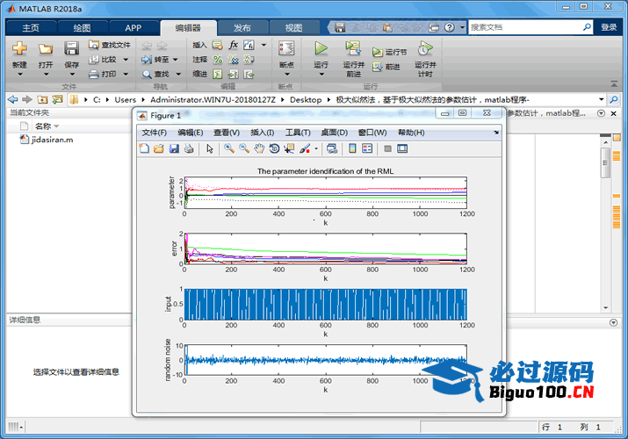The height and width of the screenshot is (439, 628).
Task: Click the New Figure icon in Figure 1
Action: click(x=144, y=149)
